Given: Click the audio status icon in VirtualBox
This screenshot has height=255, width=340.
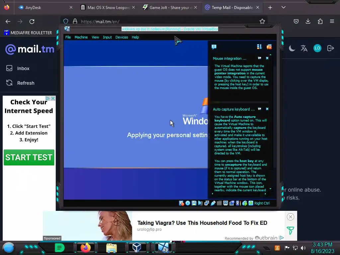Looking at the screenshot, I should (x=200, y=203).
